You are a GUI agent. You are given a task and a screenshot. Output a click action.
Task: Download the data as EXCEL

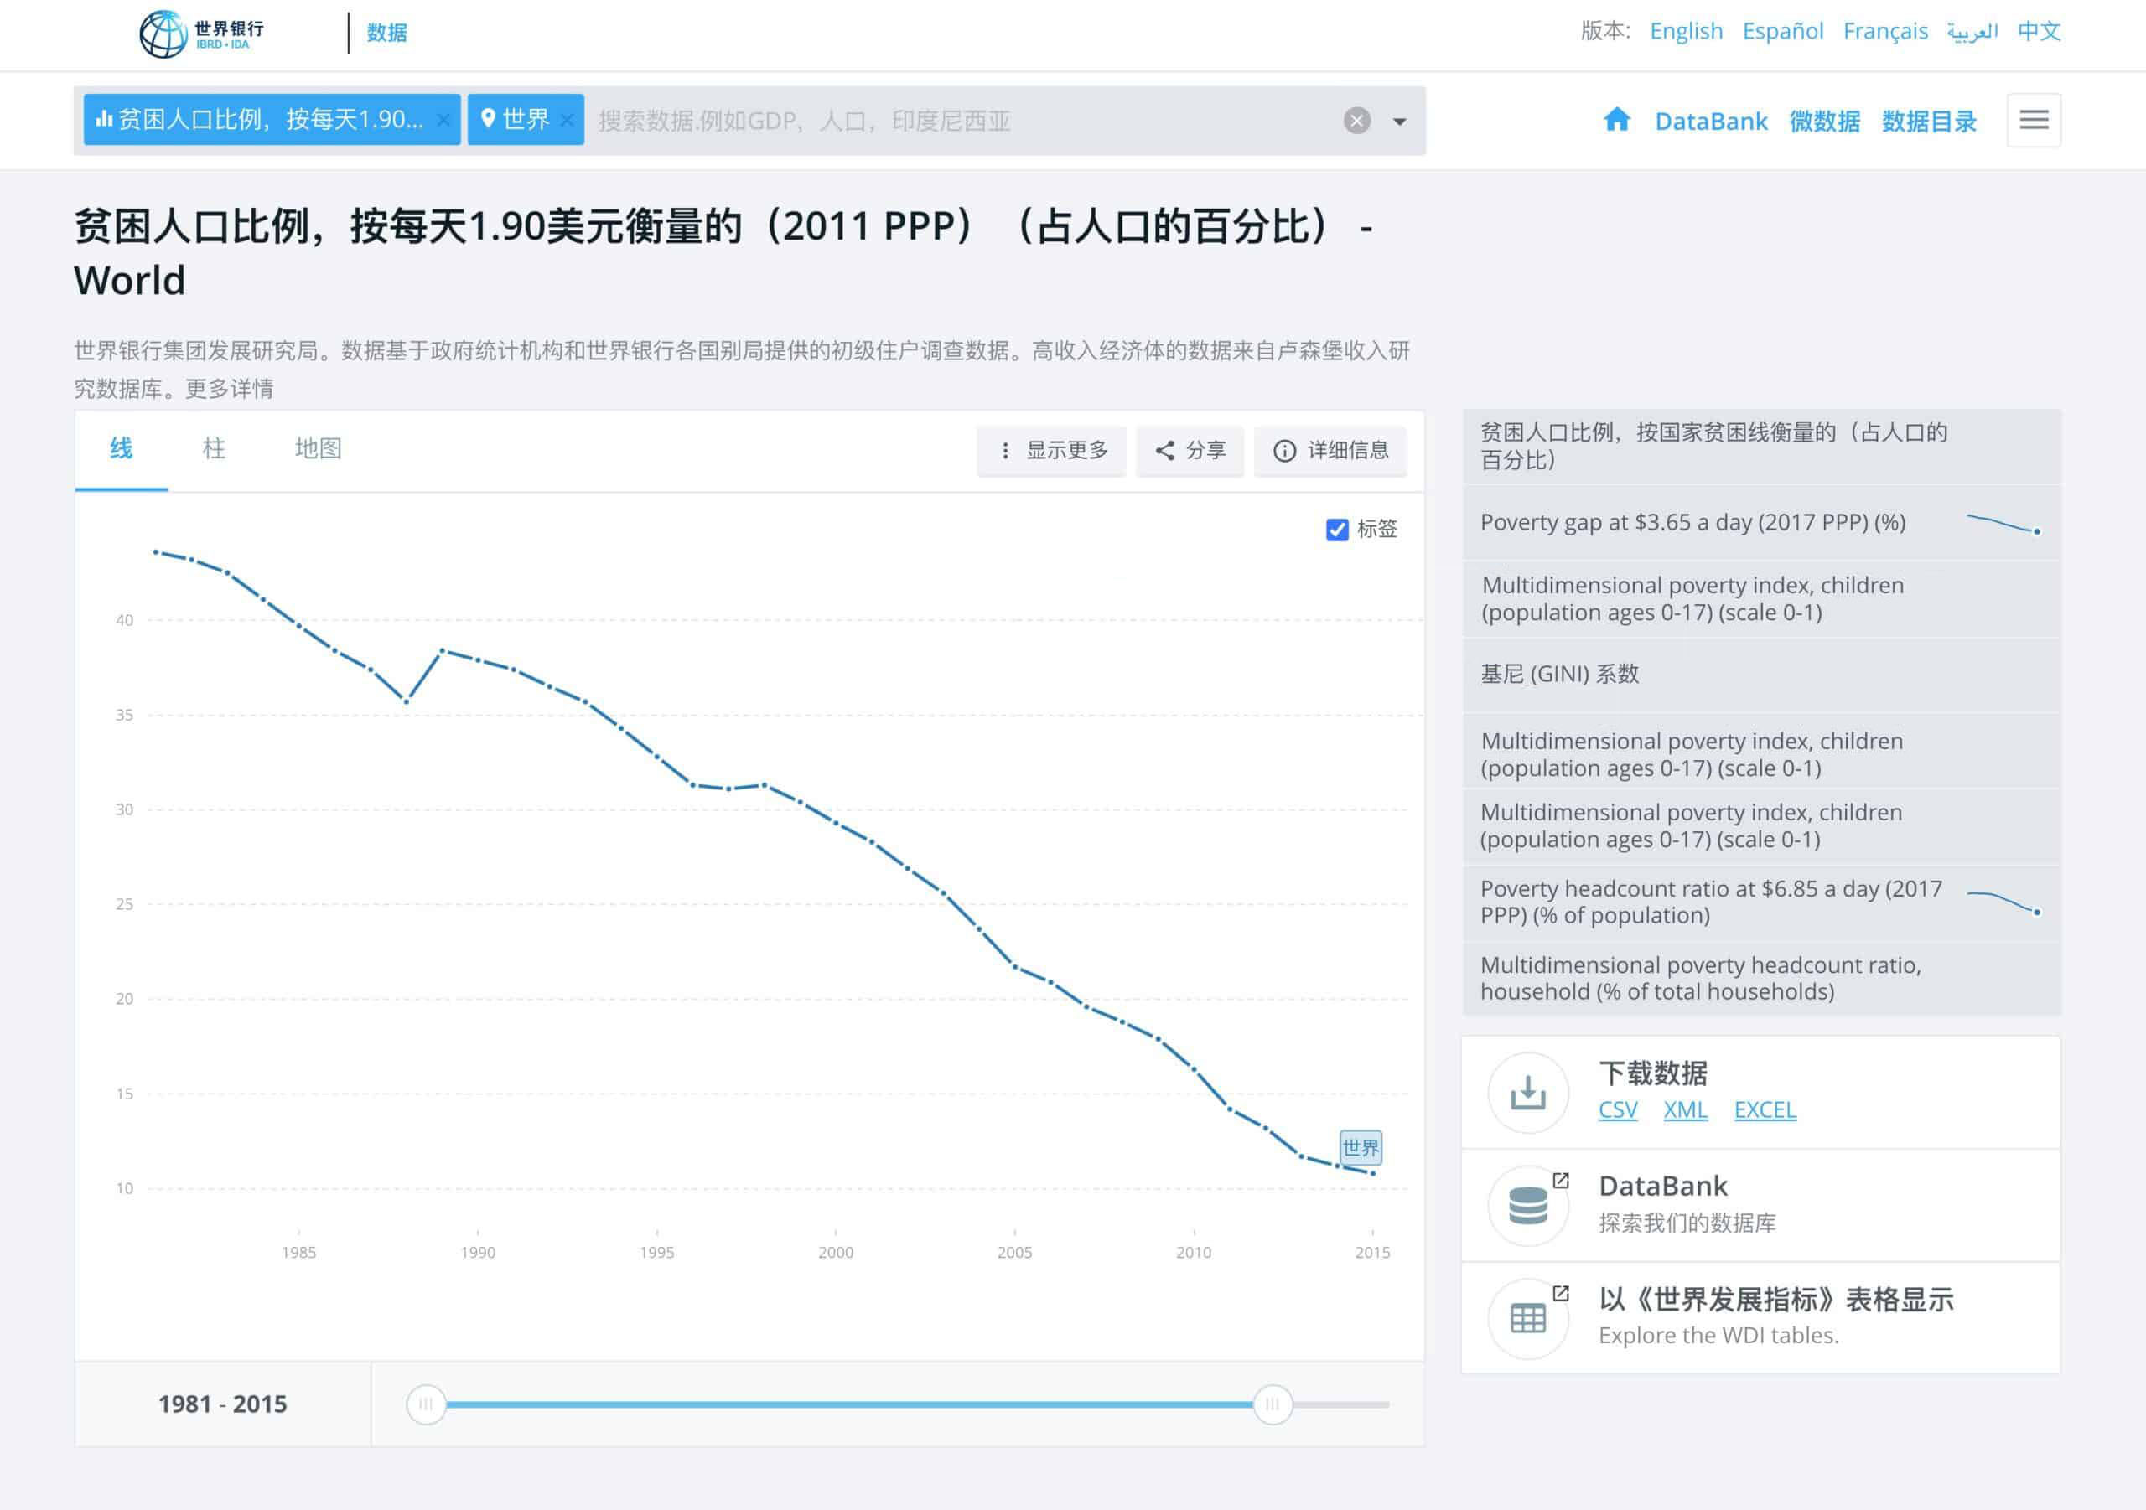pyautogui.click(x=1765, y=1110)
